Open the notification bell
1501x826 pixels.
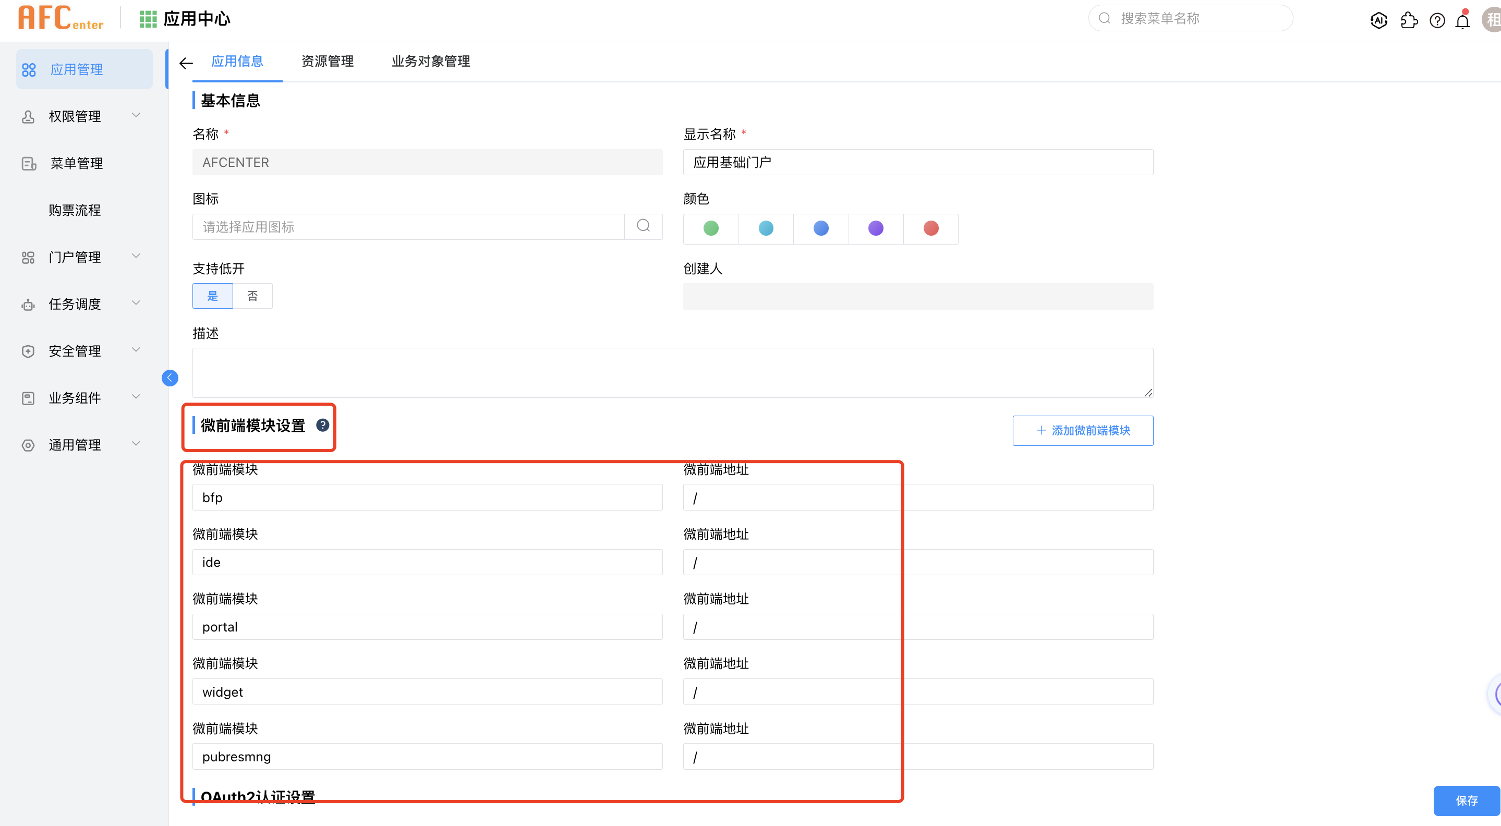(x=1462, y=21)
